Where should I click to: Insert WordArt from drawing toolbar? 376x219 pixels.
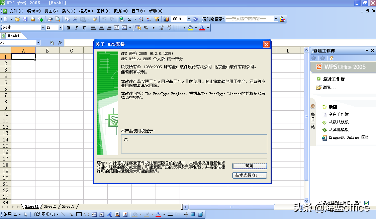(110, 214)
